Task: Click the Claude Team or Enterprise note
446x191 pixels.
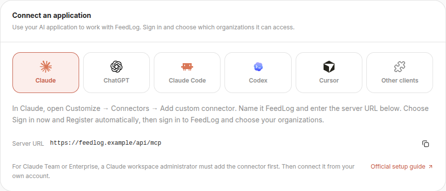Action: click(183, 171)
